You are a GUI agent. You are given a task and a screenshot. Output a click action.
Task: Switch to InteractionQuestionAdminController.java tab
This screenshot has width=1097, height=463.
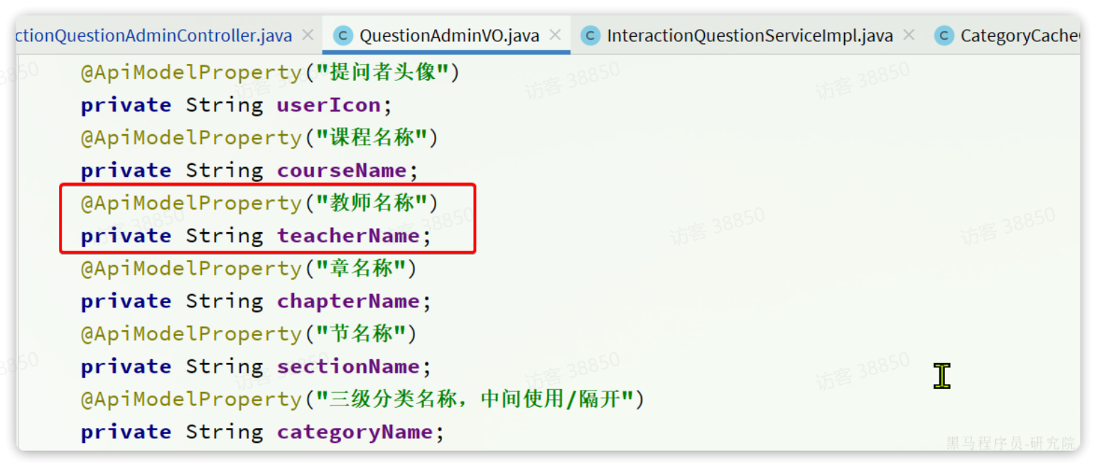(x=153, y=36)
